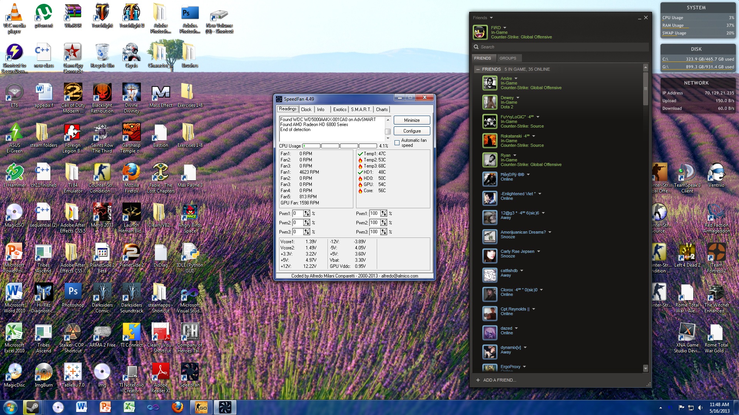The image size is (739, 415).
Task: Click the Steam icon in the taskbar
Action: (32, 407)
